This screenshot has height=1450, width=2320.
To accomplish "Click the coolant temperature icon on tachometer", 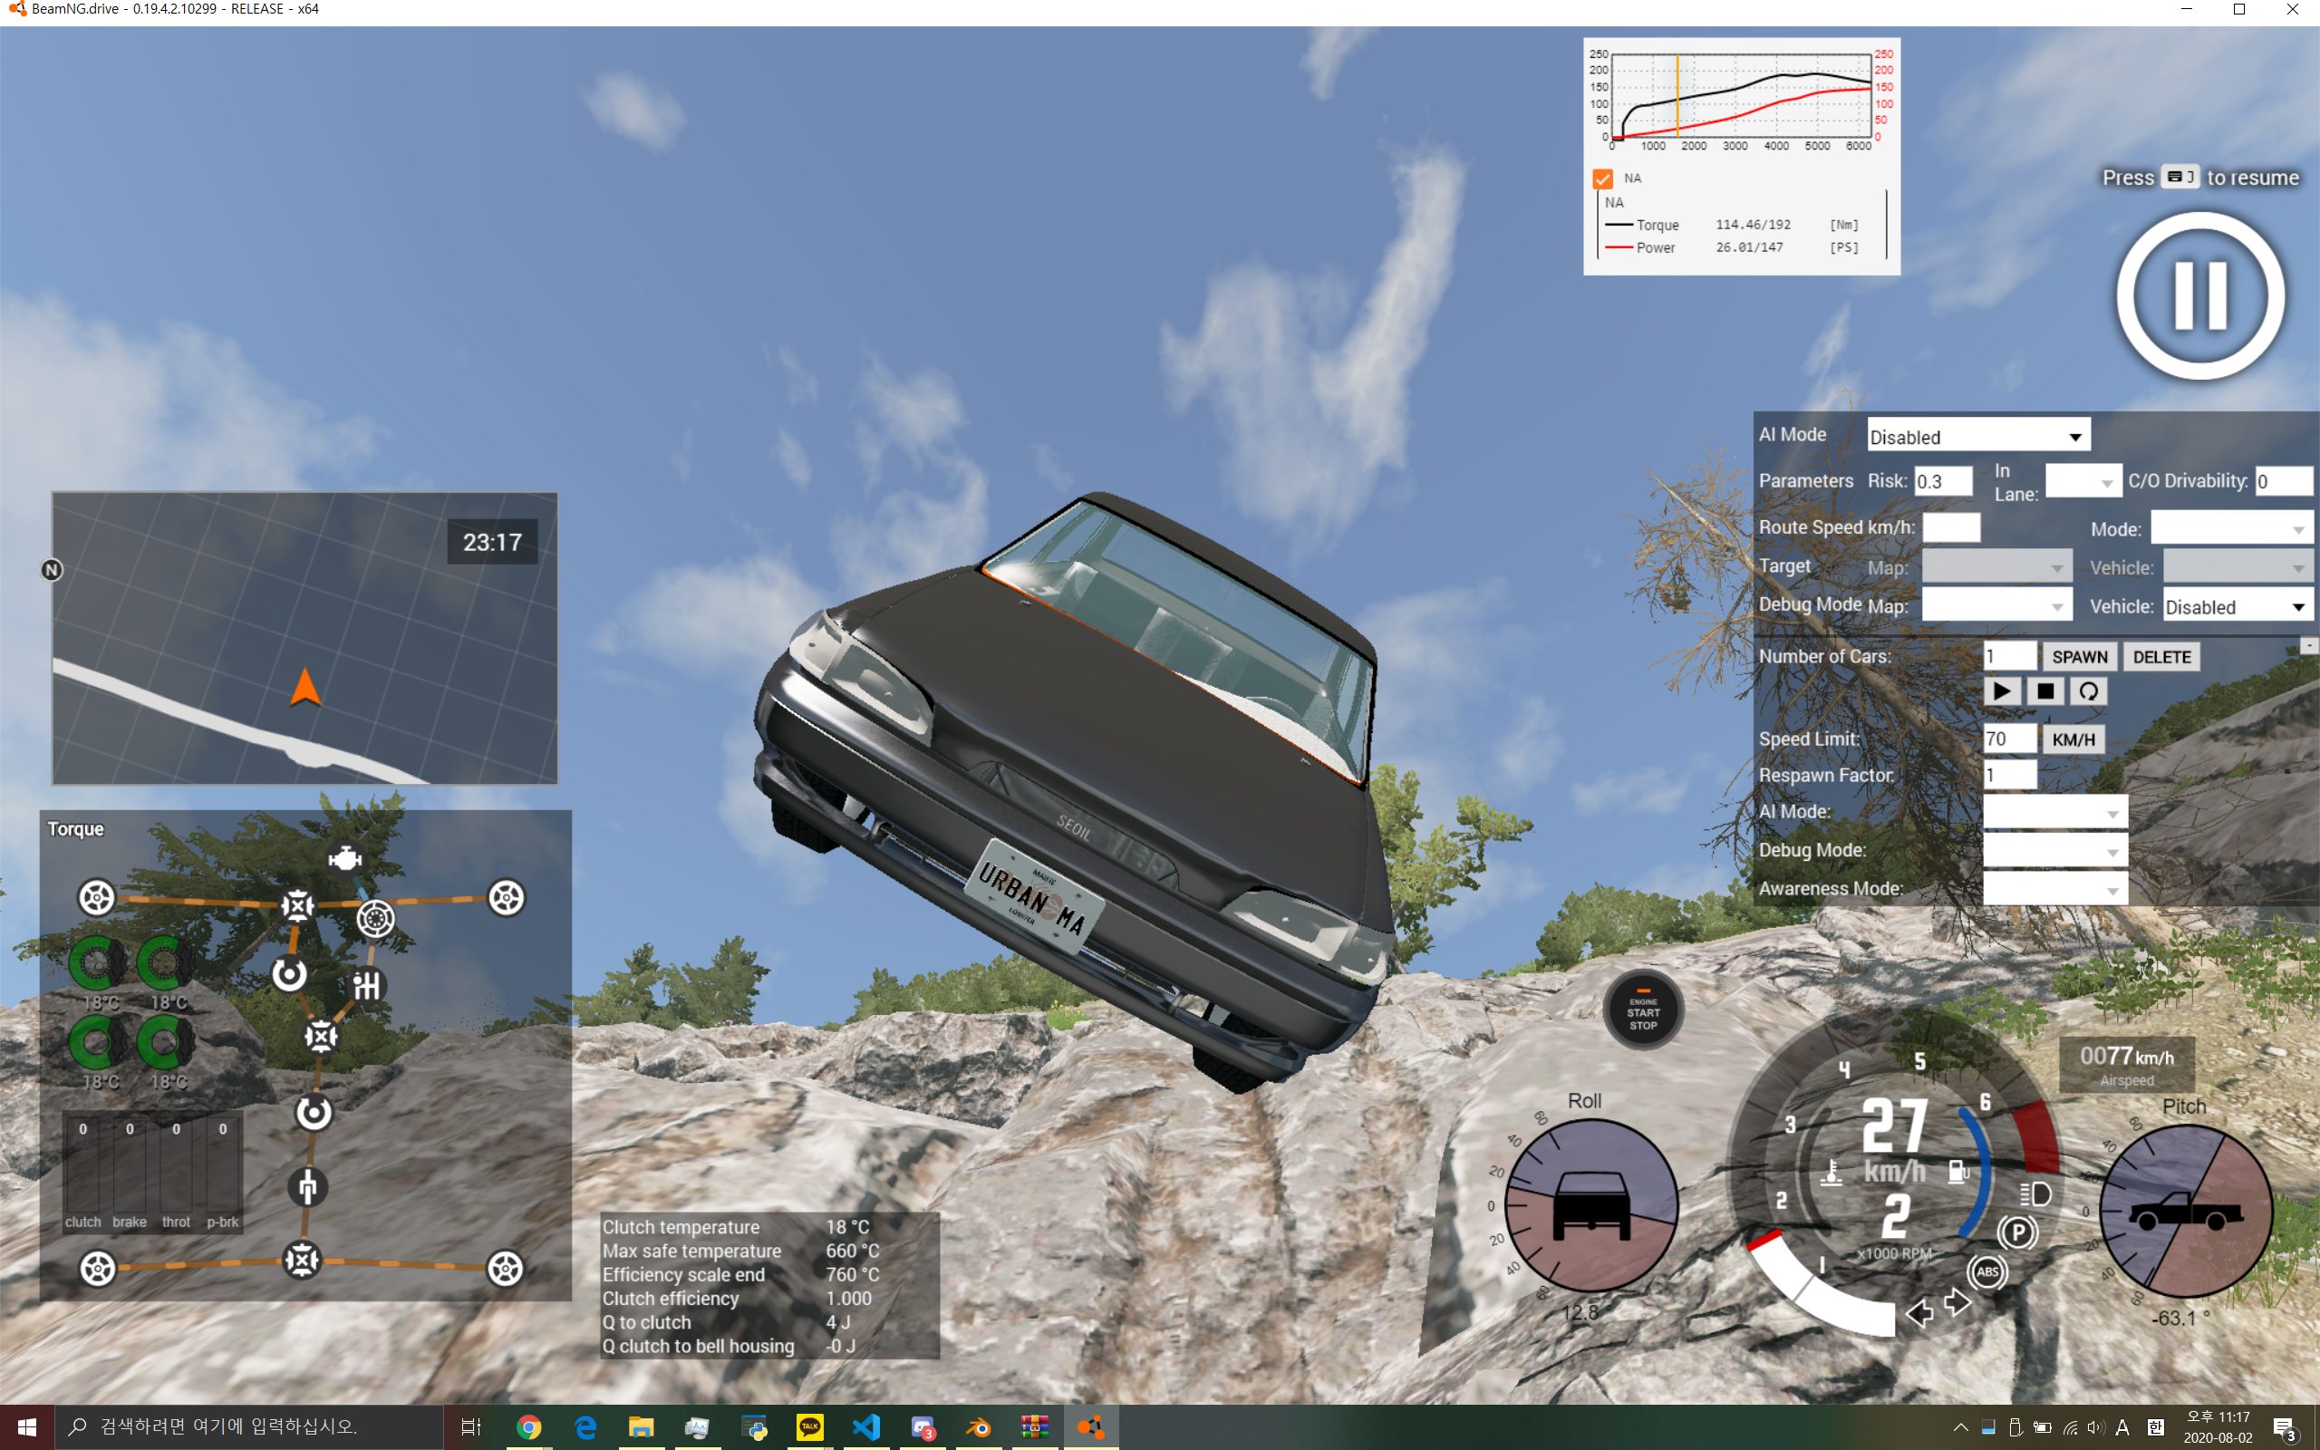I will (1831, 1172).
